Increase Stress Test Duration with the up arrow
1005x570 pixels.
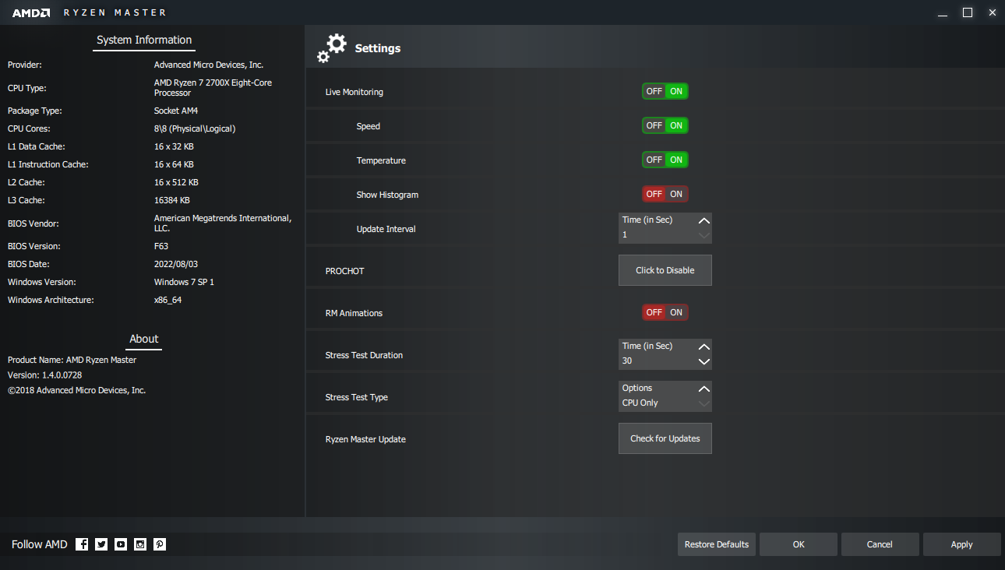click(704, 347)
